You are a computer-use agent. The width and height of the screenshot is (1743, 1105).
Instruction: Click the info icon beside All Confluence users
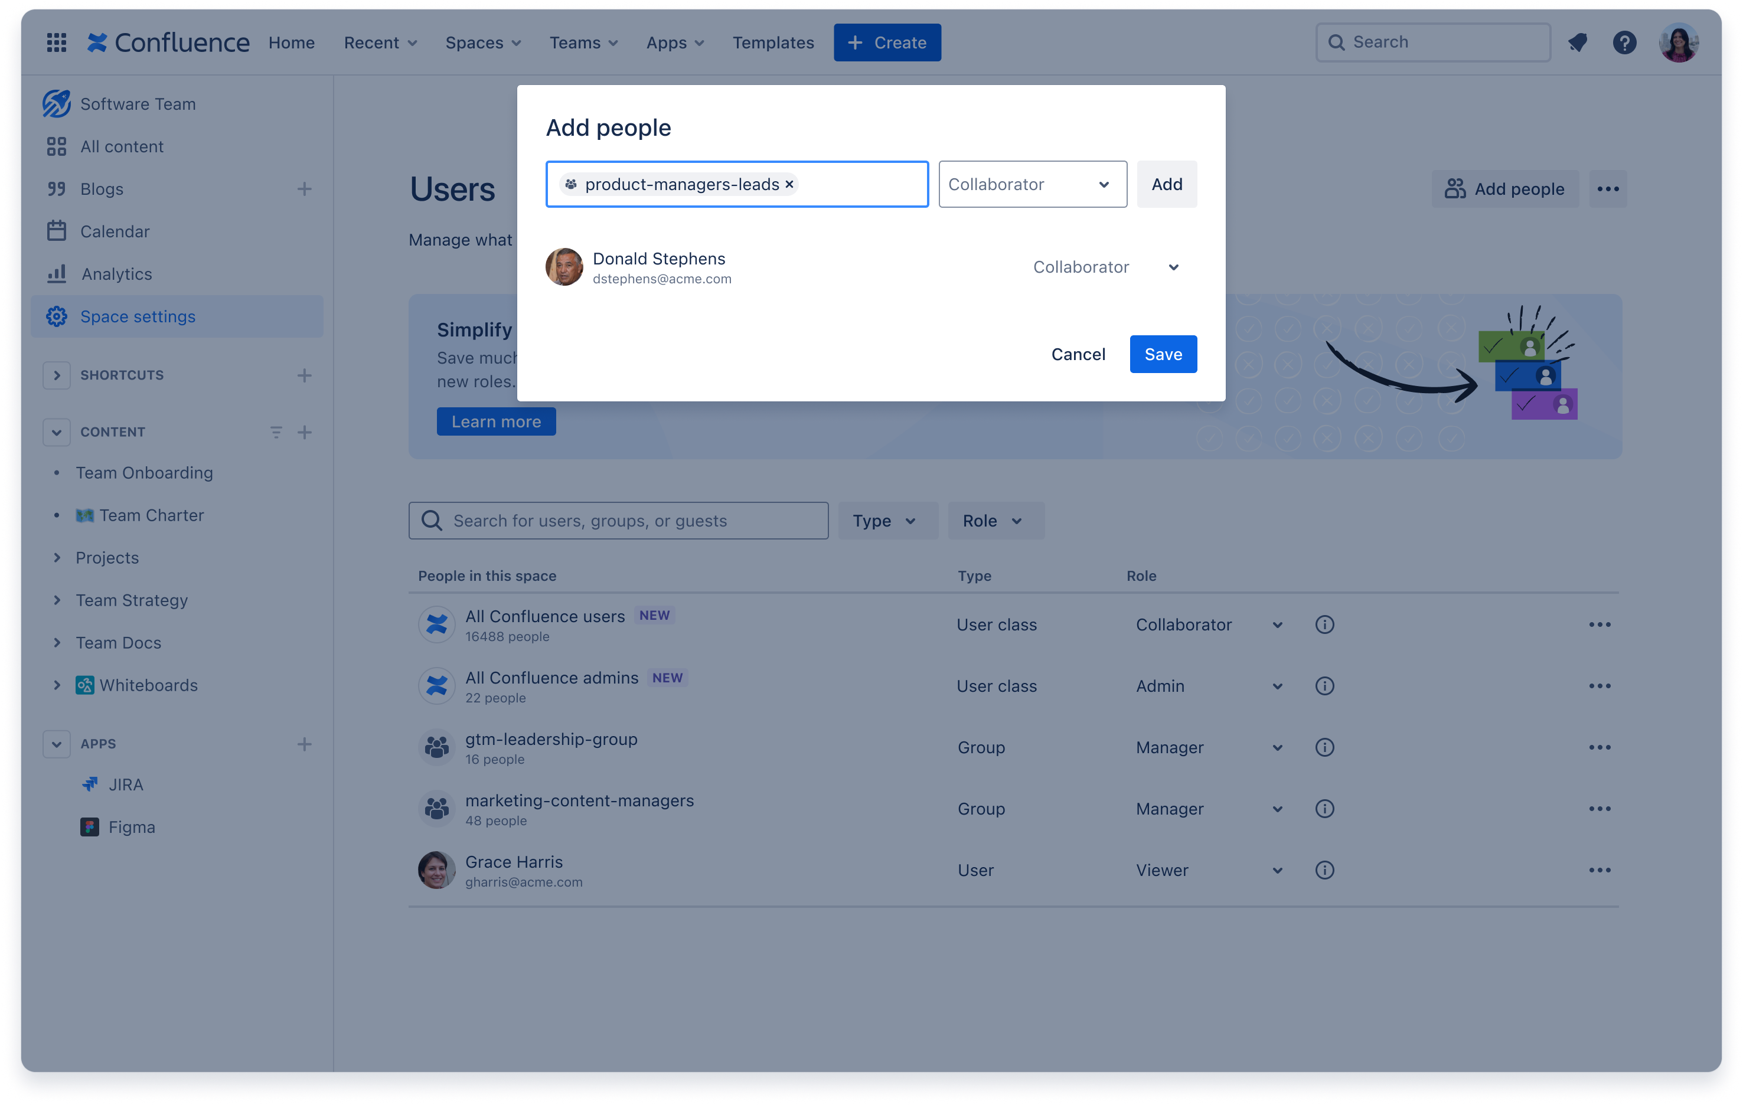(1324, 625)
